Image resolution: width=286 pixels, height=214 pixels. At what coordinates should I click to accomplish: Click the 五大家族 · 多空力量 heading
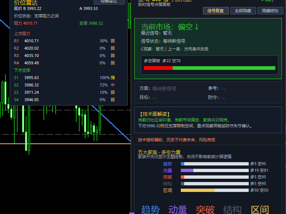pos(159,152)
